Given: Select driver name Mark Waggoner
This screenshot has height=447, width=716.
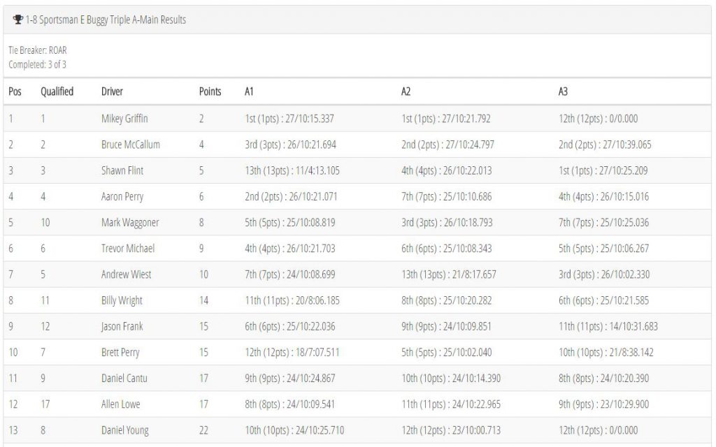Looking at the screenshot, I should click(x=130, y=223).
